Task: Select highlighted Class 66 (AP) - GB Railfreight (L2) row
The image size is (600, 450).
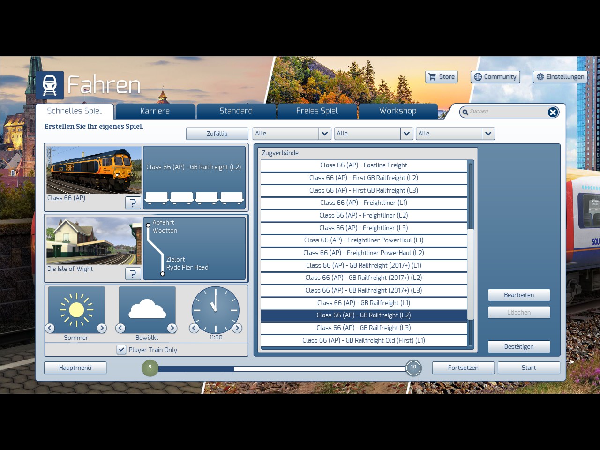Action: pyautogui.click(x=364, y=315)
